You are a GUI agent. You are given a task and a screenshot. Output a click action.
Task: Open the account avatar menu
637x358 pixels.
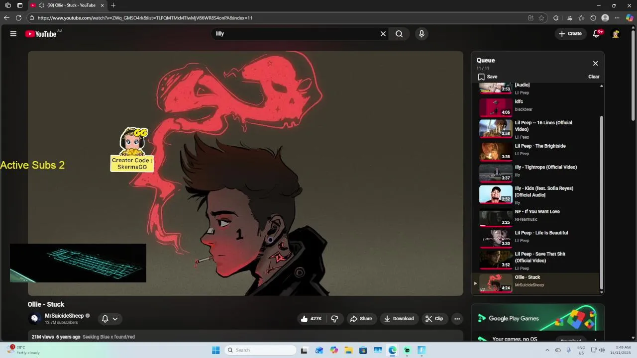coord(616,34)
